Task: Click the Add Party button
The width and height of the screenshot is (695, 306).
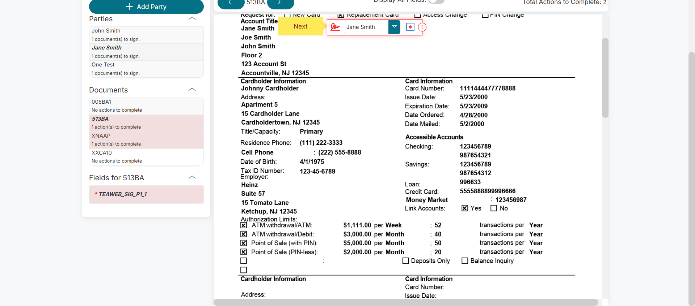Action: point(146,7)
